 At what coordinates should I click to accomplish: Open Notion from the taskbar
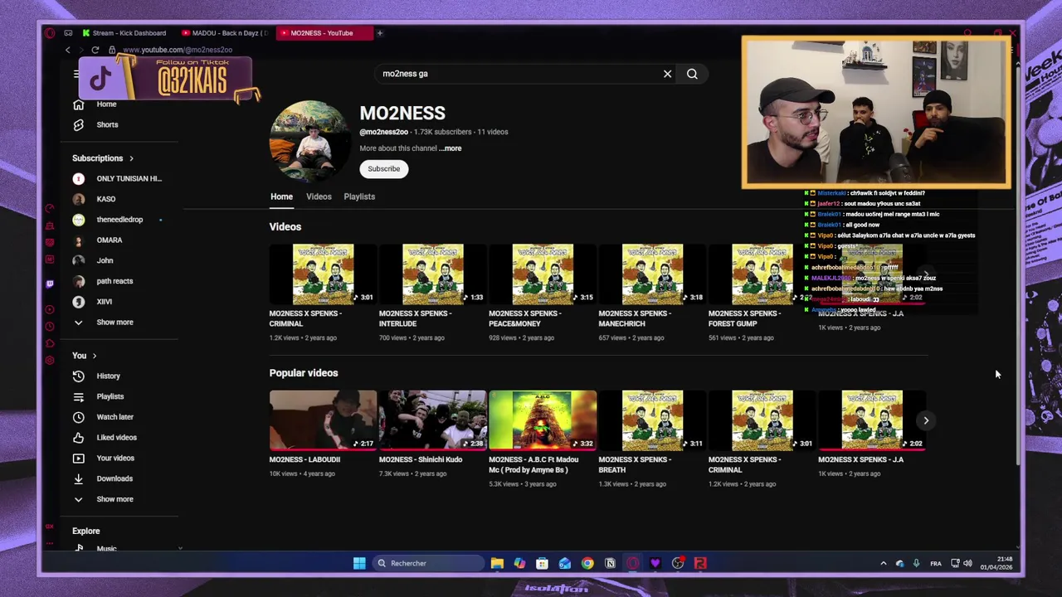610,563
